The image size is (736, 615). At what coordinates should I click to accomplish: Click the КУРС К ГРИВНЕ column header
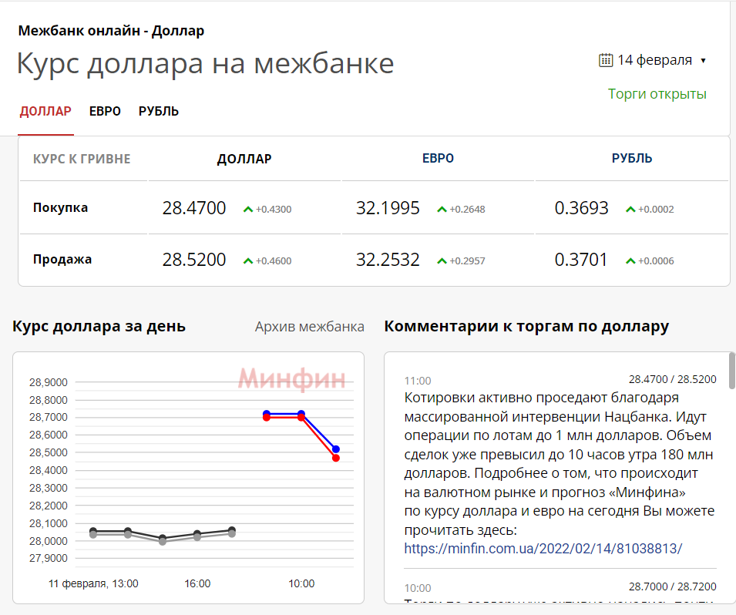click(x=81, y=160)
